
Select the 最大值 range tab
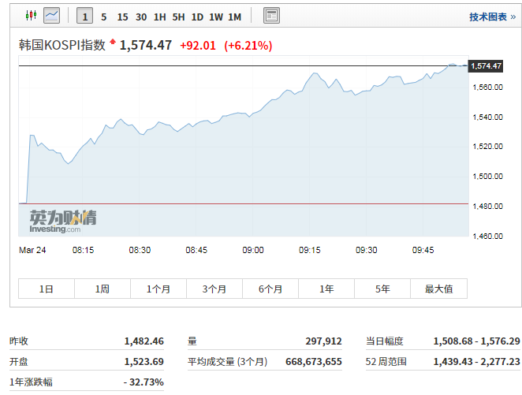(x=438, y=289)
